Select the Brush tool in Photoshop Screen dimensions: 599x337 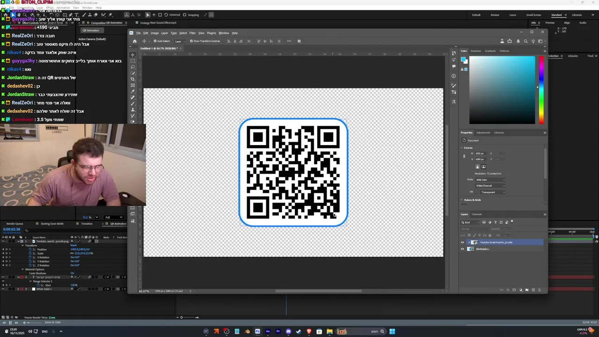[132, 103]
